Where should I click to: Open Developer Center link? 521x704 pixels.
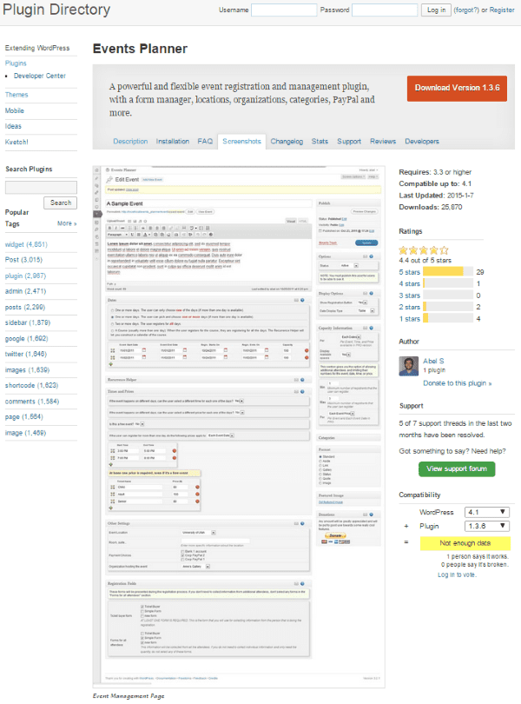(x=39, y=76)
